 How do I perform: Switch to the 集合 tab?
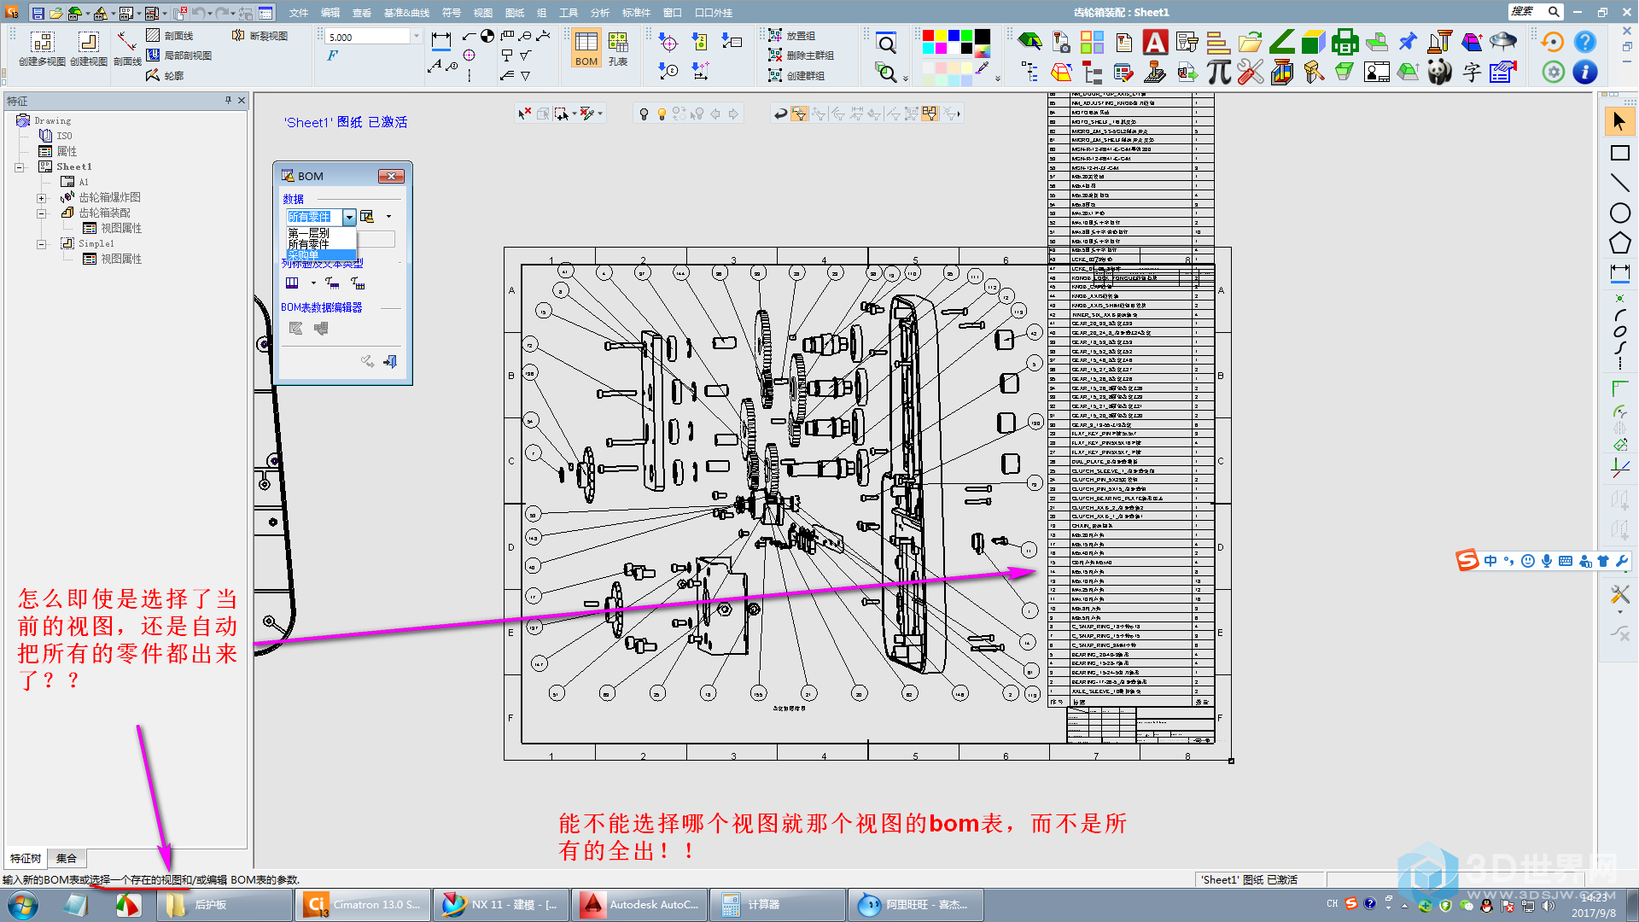(67, 858)
